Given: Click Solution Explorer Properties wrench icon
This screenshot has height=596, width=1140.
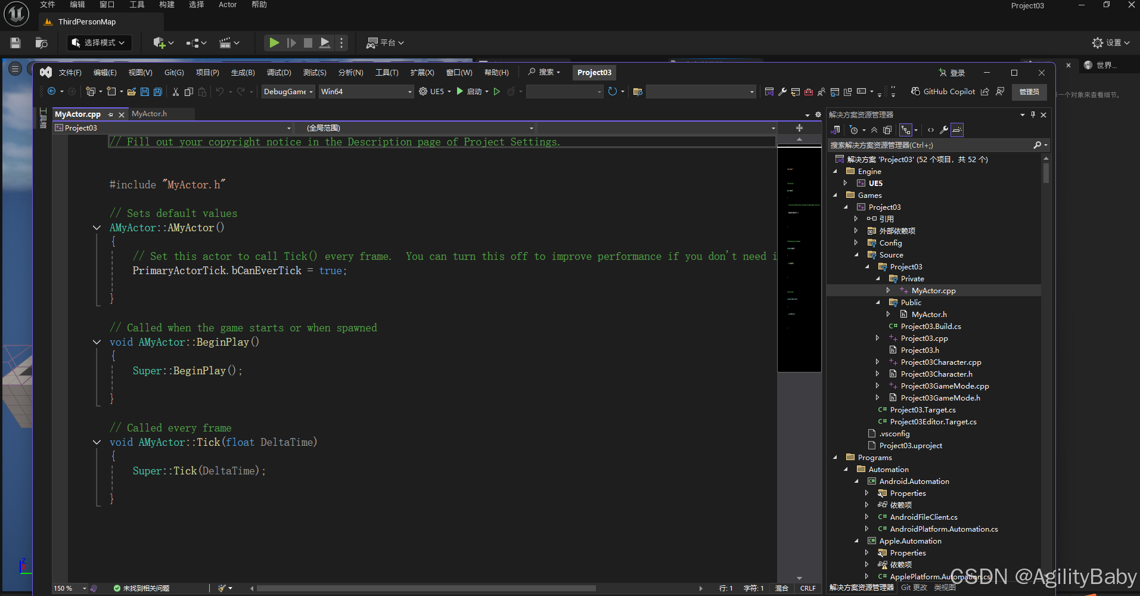Looking at the screenshot, I should click(x=944, y=130).
